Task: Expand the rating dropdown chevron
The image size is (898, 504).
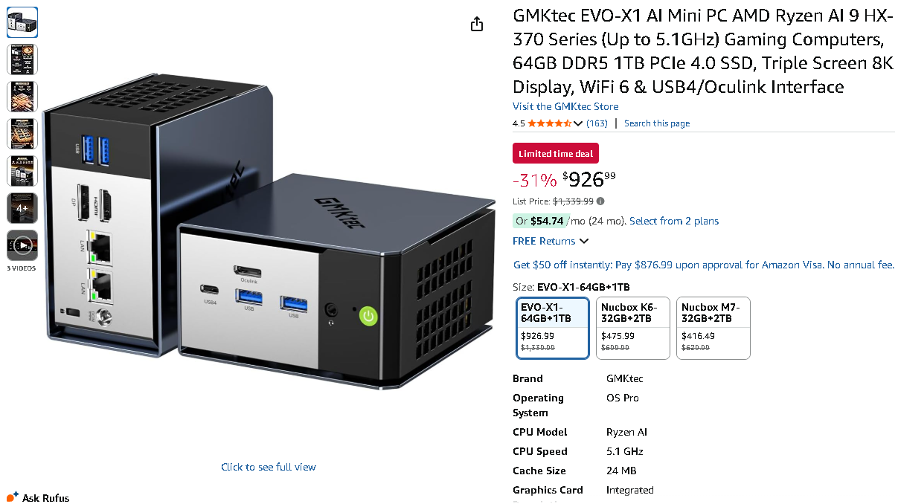Action: 578,123
